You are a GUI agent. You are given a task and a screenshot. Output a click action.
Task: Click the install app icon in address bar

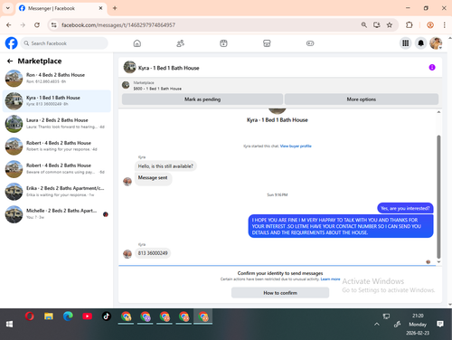click(x=377, y=24)
